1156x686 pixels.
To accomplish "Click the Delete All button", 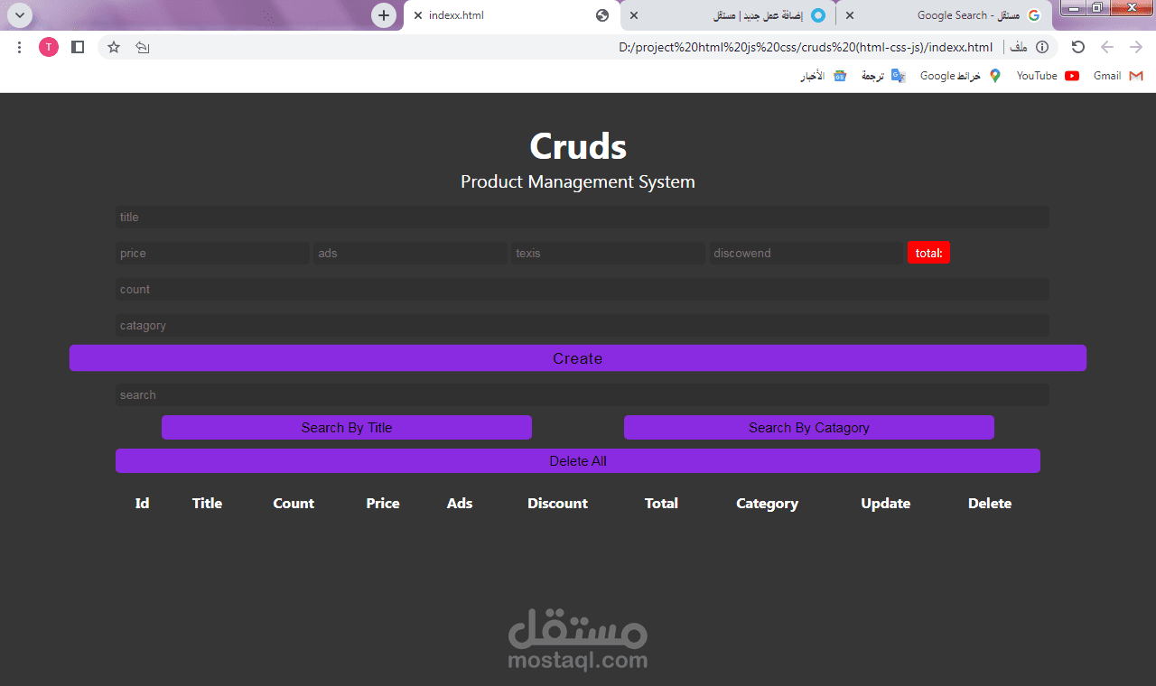I will (x=577, y=460).
